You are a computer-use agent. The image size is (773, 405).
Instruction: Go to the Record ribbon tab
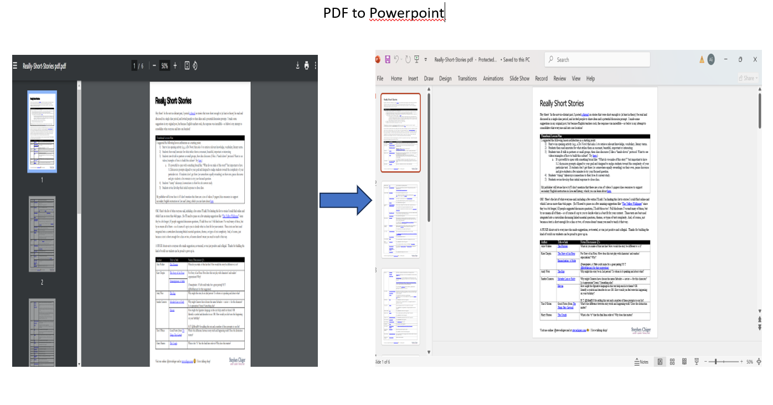(x=542, y=79)
